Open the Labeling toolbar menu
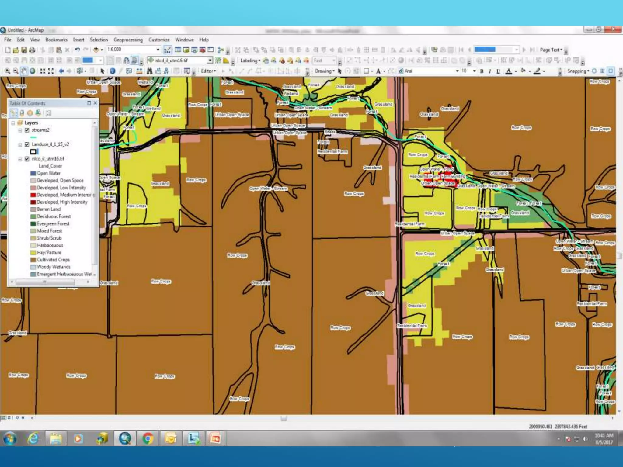This screenshot has height=467, width=623. pyautogui.click(x=250, y=61)
